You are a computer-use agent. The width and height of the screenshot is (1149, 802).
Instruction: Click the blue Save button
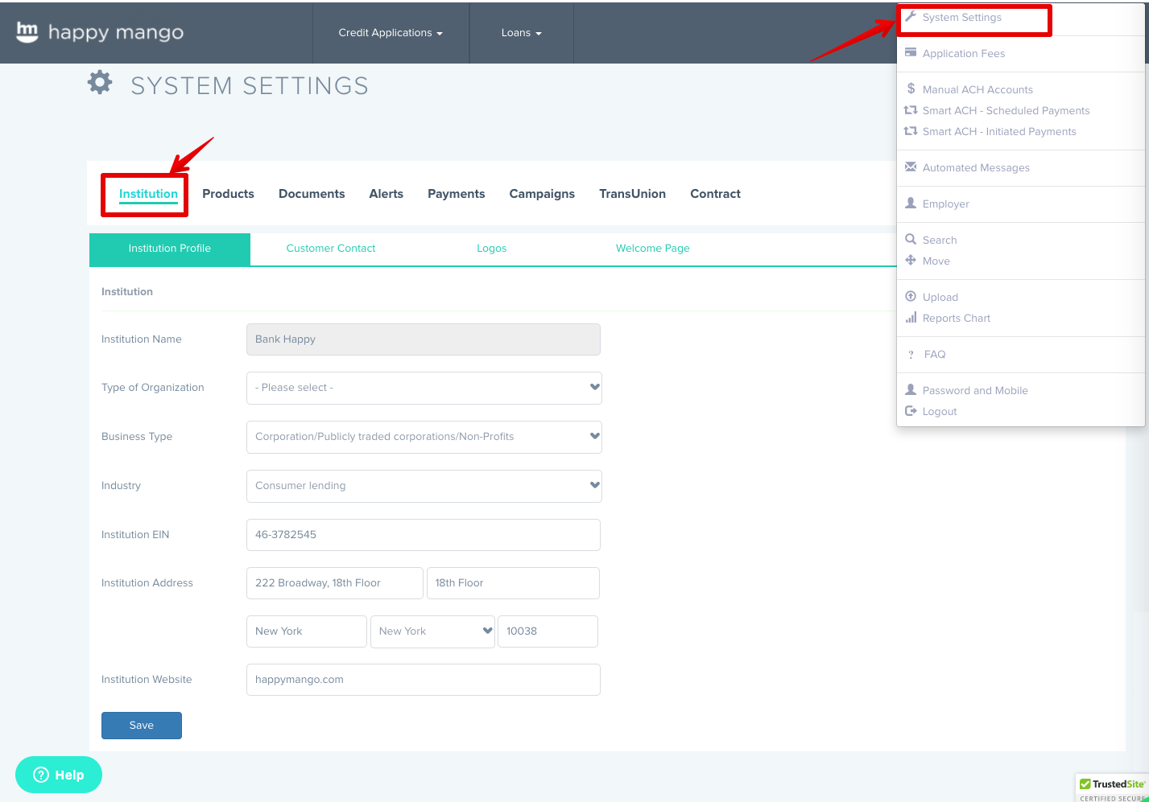click(x=142, y=726)
